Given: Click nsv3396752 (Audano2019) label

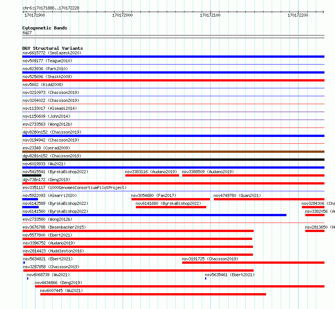Looking at the screenshot, I should [49, 243].
